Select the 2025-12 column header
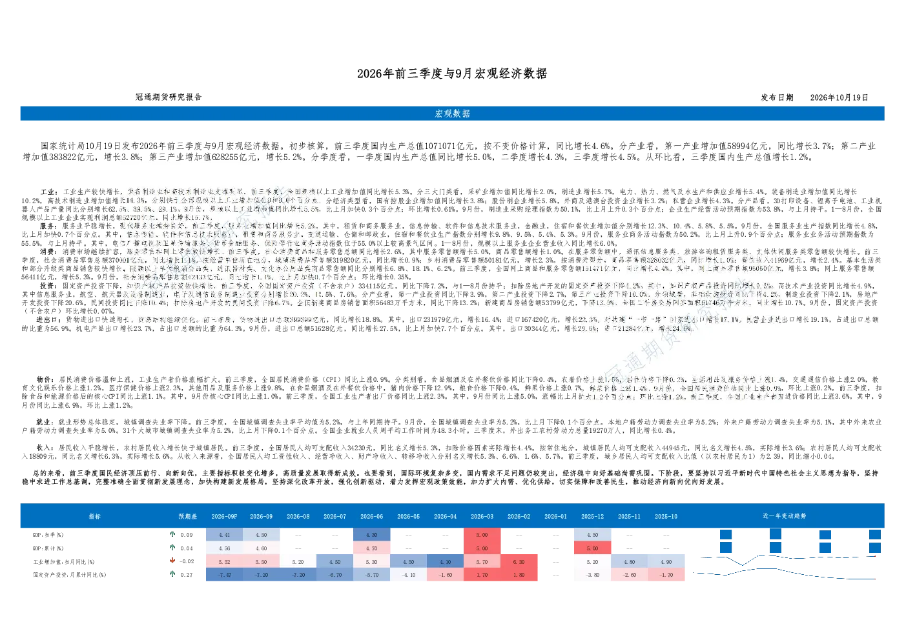Screen dimensions: 906x640 pyautogui.click(x=592, y=516)
